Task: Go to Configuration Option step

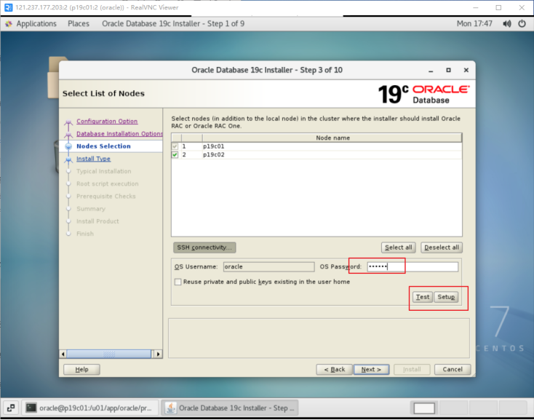Action: (x=107, y=121)
